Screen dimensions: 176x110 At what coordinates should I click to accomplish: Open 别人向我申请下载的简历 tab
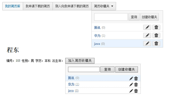pyautogui.click(x=72, y=6)
